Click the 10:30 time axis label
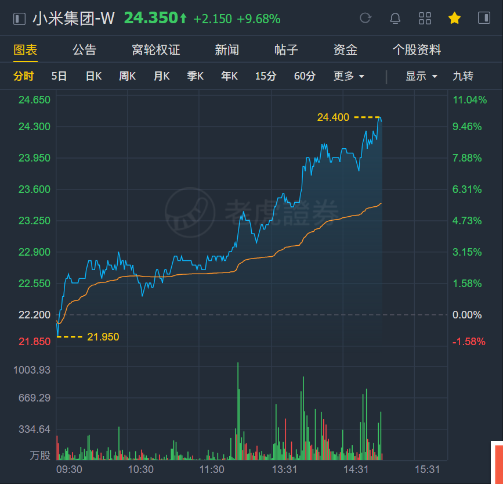The height and width of the screenshot is (484, 503). pyautogui.click(x=140, y=469)
